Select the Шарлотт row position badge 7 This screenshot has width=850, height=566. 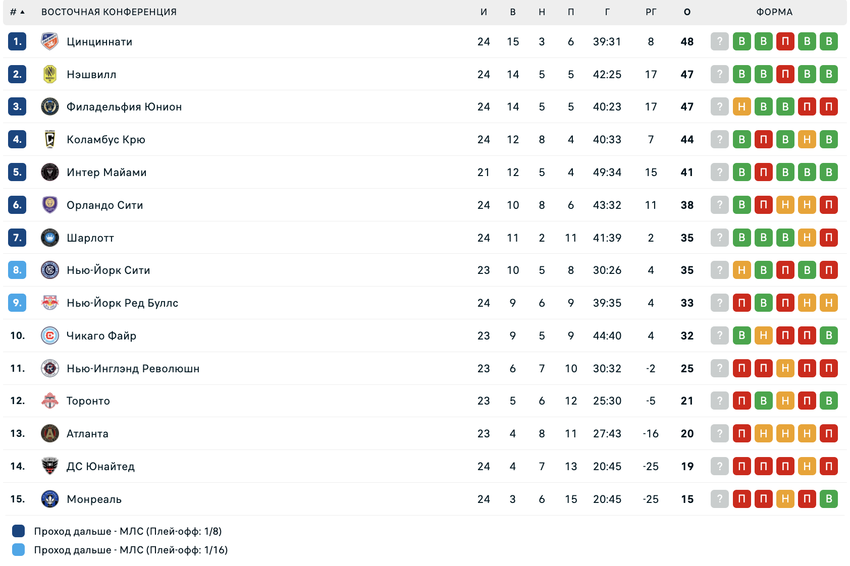[x=17, y=238]
